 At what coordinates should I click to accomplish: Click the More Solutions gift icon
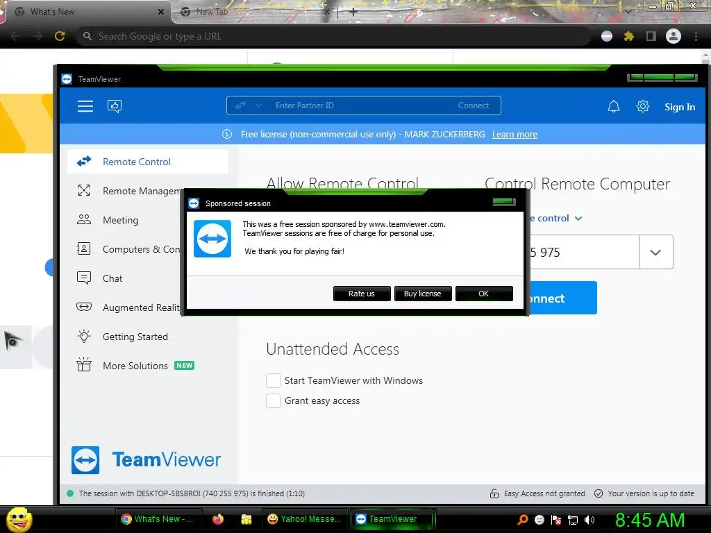click(x=84, y=364)
